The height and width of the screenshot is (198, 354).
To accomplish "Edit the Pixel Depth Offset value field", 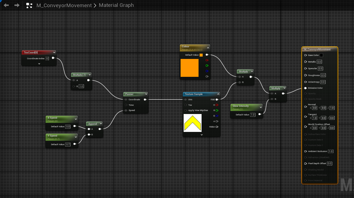I will pyautogui.click(x=329, y=164).
